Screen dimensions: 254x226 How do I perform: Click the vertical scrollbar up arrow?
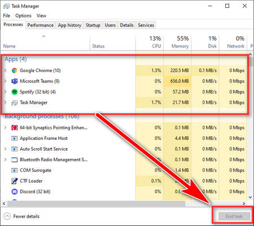pos(250,55)
